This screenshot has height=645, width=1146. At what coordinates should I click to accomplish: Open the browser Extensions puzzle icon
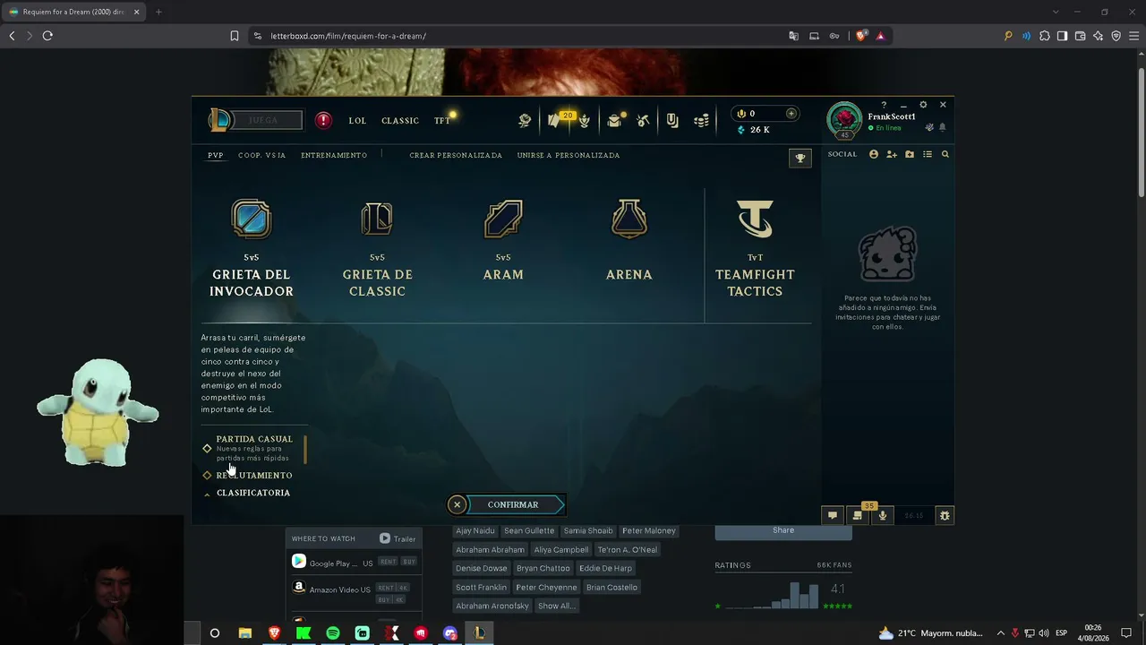click(1044, 36)
